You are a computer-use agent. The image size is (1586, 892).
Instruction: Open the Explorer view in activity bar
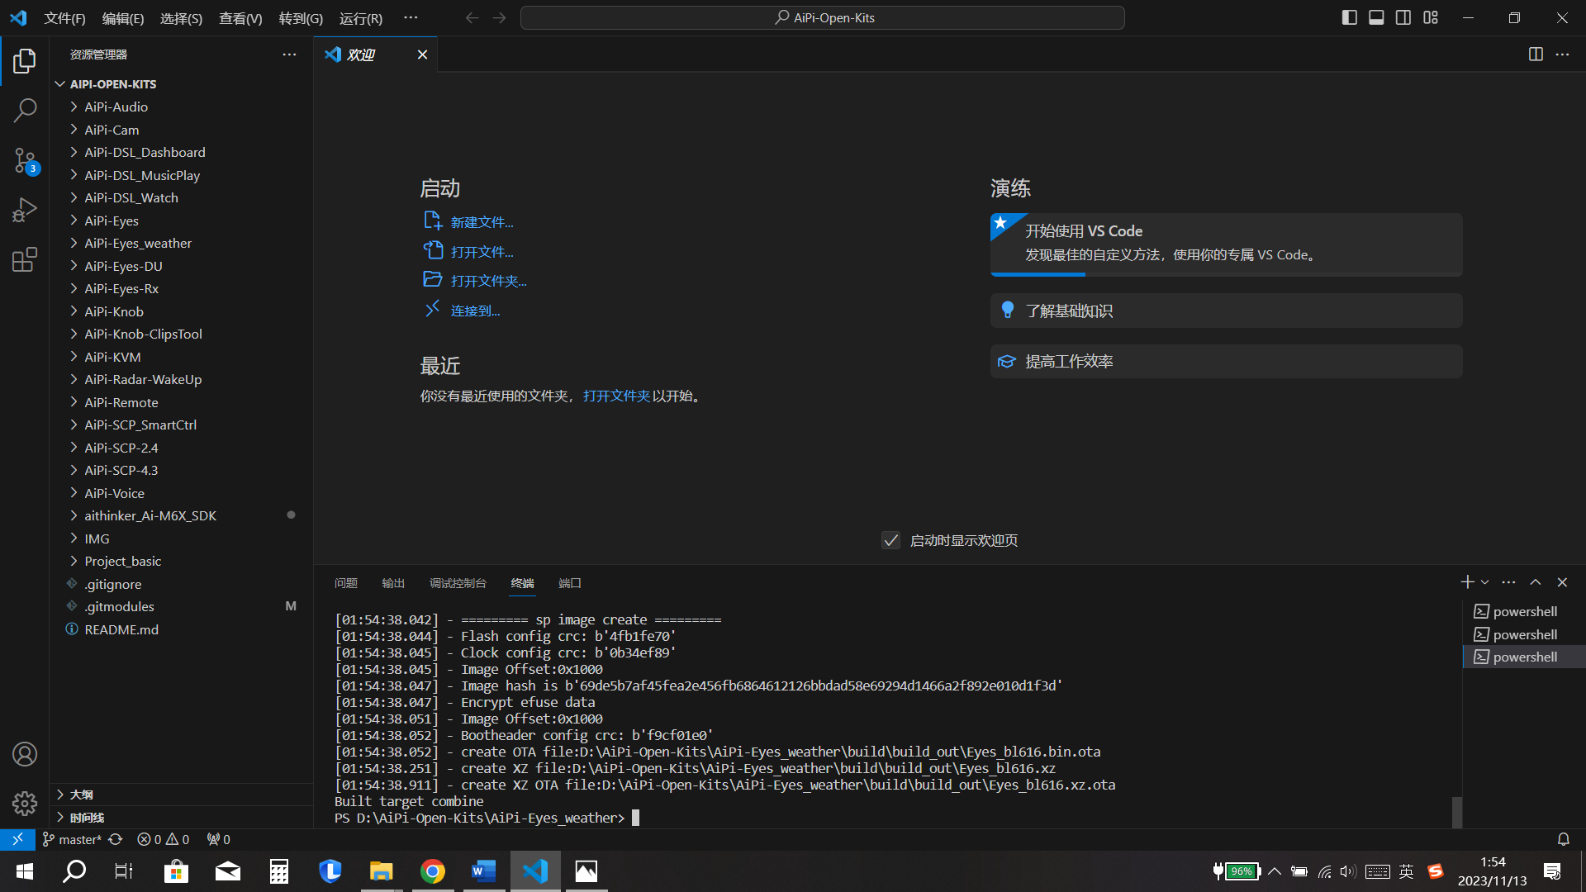coord(25,60)
